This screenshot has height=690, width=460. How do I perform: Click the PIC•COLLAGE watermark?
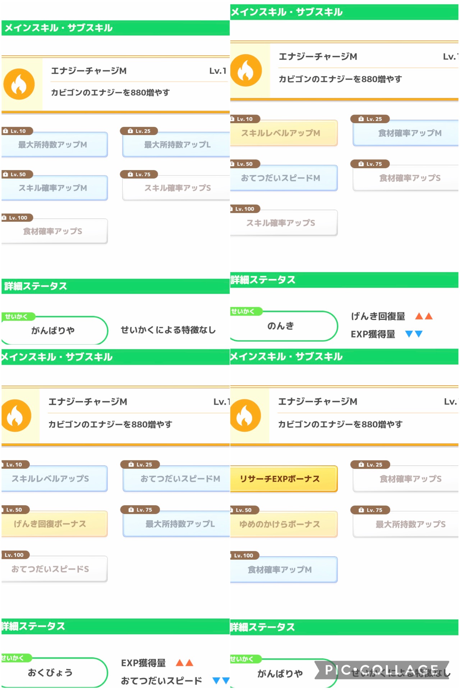click(381, 670)
